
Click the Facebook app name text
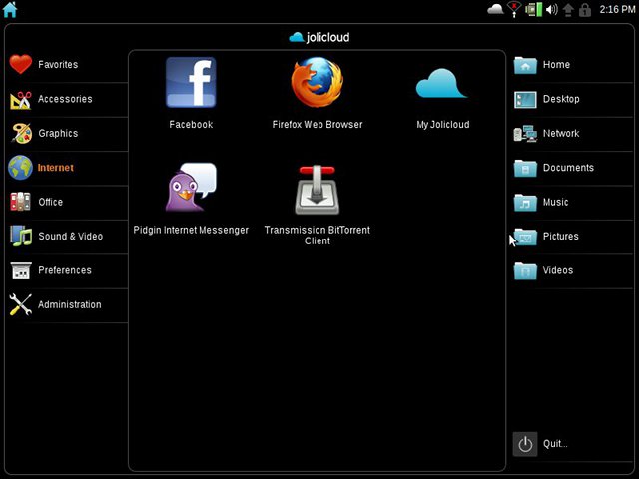click(x=191, y=124)
